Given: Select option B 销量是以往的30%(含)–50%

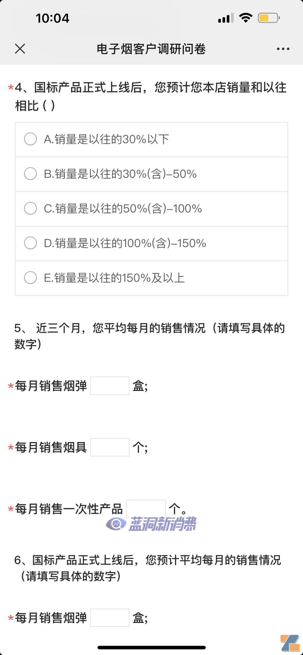Looking at the screenshot, I should (x=30, y=174).
